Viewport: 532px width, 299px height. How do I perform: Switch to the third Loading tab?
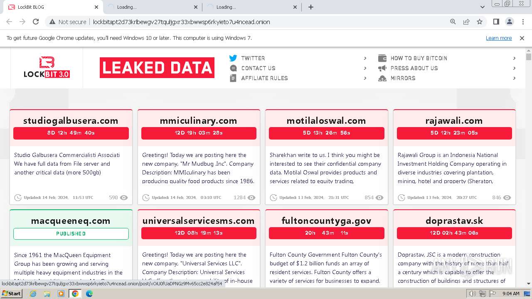tap(252, 7)
